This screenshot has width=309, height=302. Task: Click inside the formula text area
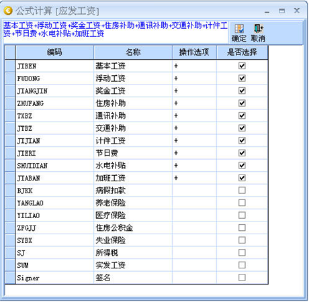[x=116, y=32]
